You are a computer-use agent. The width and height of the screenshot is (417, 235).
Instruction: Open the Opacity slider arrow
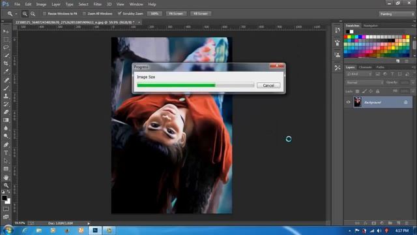coord(412,83)
